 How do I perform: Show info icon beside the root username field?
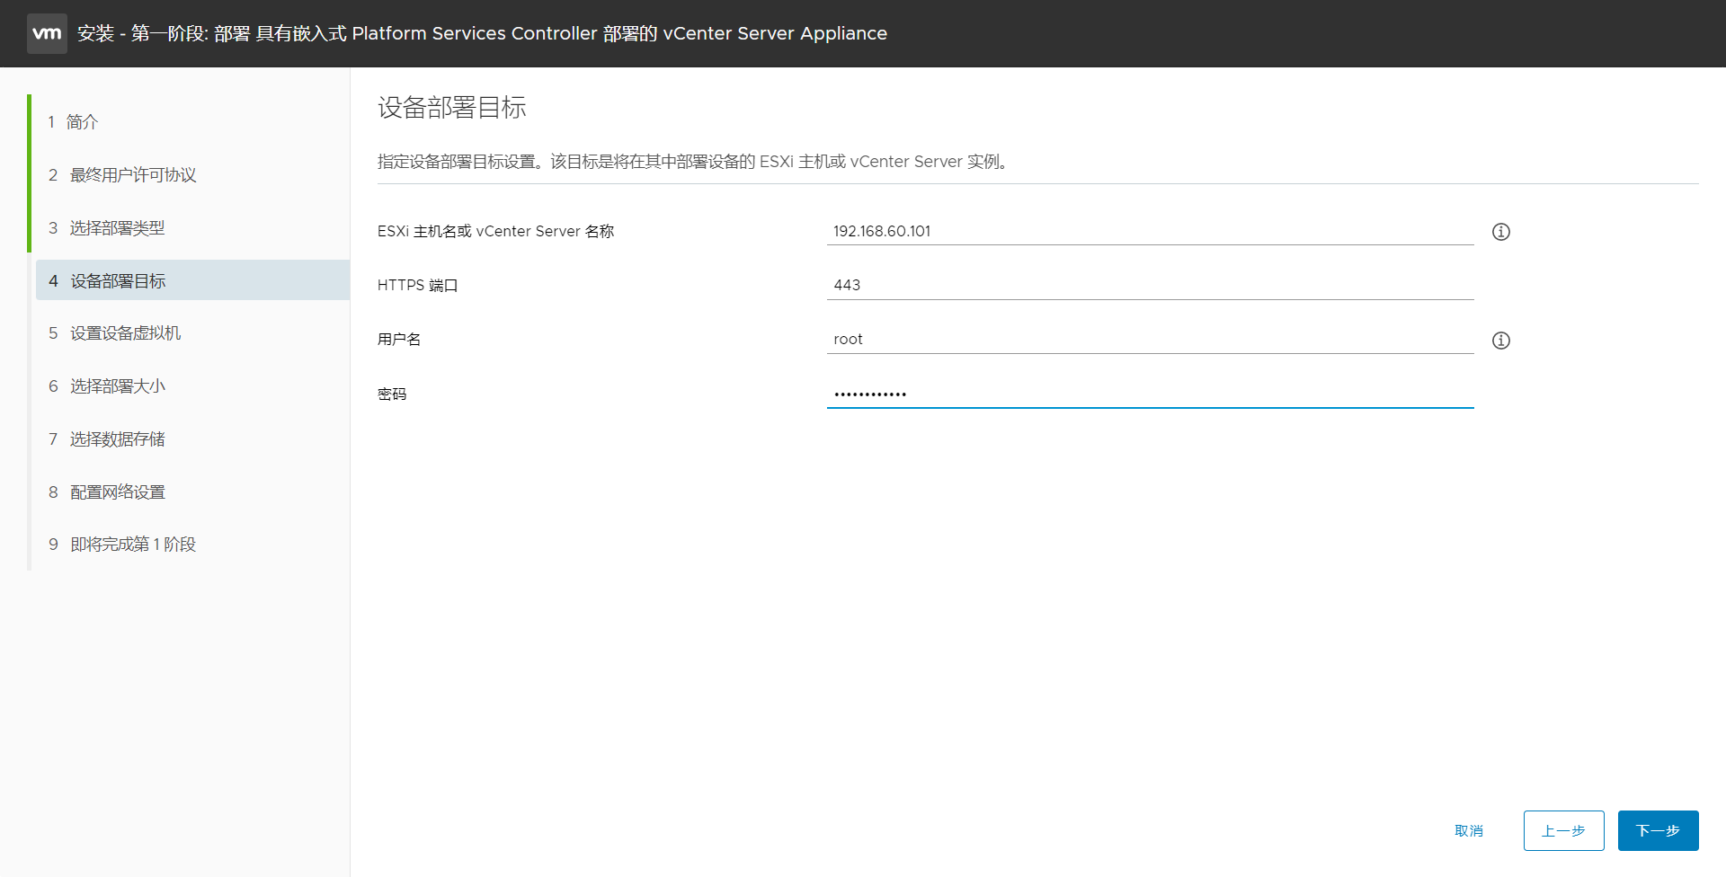(1501, 341)
